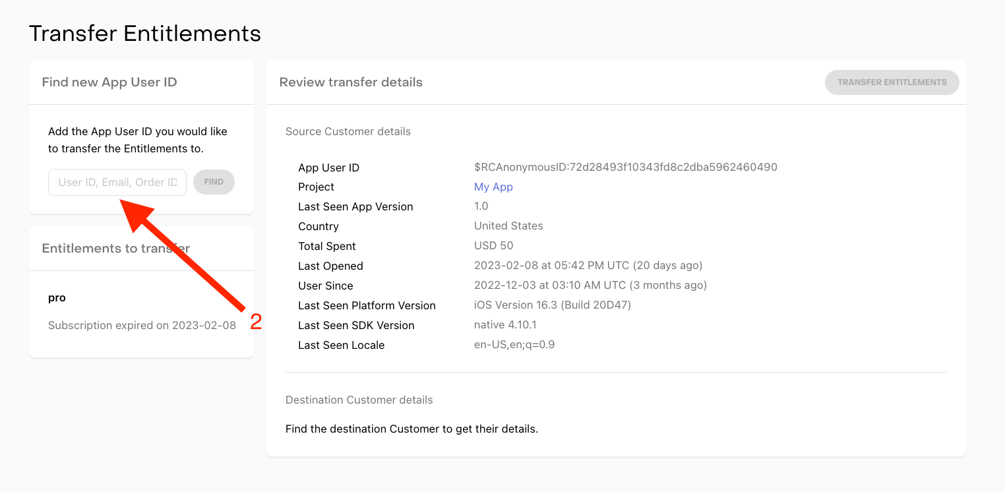Open the My App project link
Screen dimensions: 1005x492
coord(493,187)
